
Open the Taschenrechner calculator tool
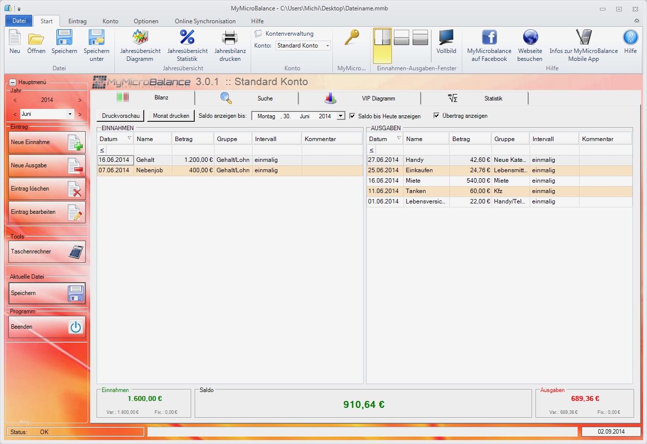pyautogui.click(x=47, y=251)
